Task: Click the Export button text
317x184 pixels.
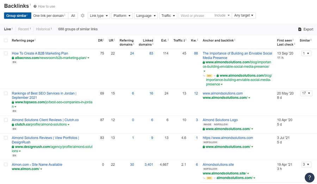Action: click(308, 29)
